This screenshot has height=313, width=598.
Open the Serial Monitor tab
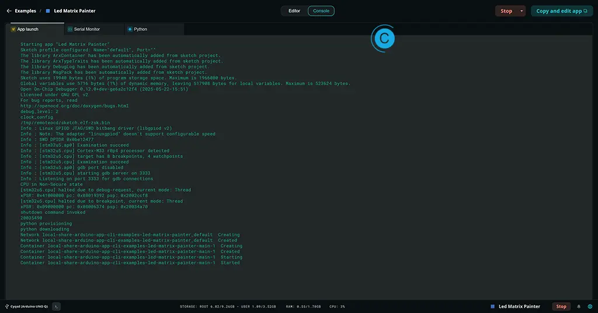[x=94, y=29]
